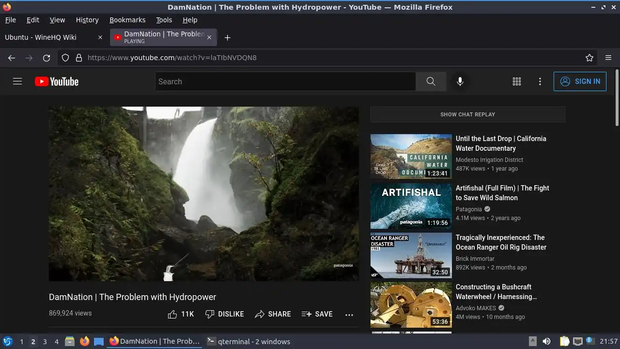The width and height of the screenshot is (620, 349).
Task: Open the volume tray icon
Action: pyautogui.click(x=546, y=341)
